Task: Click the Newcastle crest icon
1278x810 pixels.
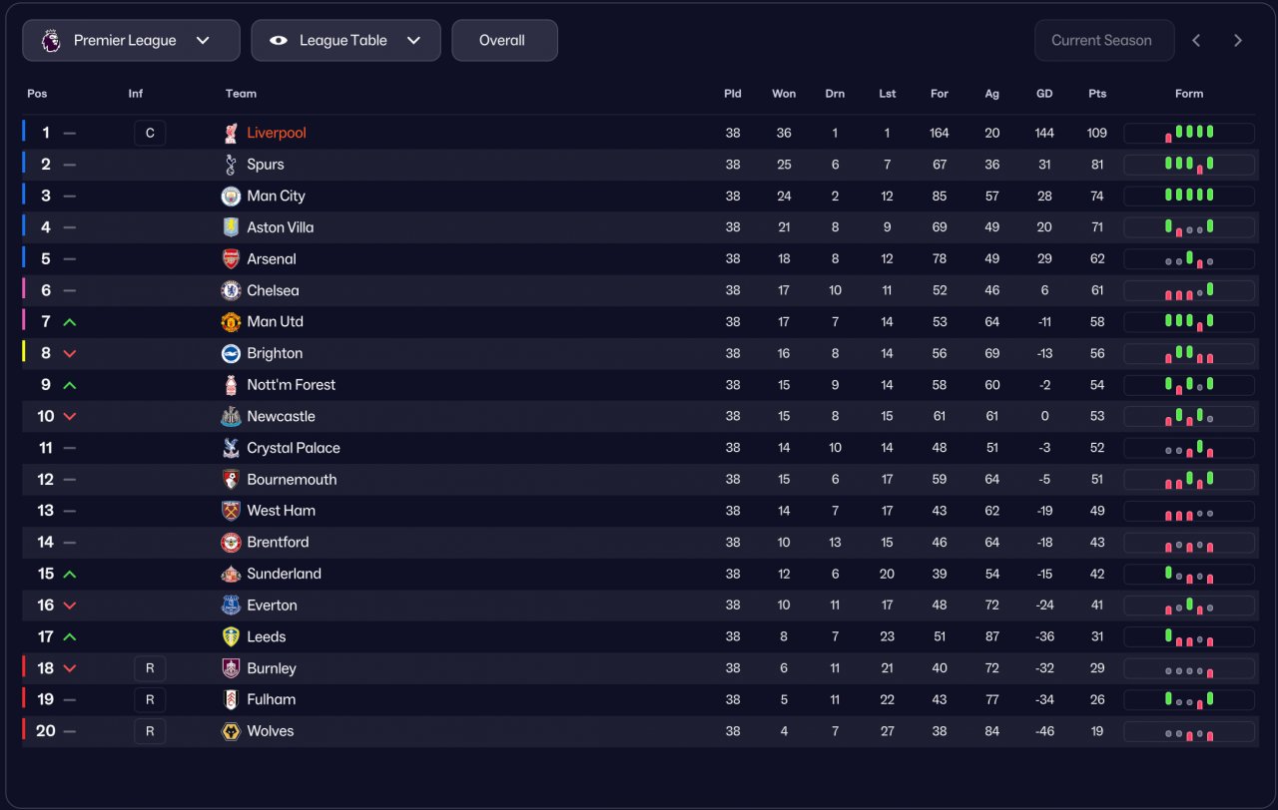Action: tap(231, 416)
